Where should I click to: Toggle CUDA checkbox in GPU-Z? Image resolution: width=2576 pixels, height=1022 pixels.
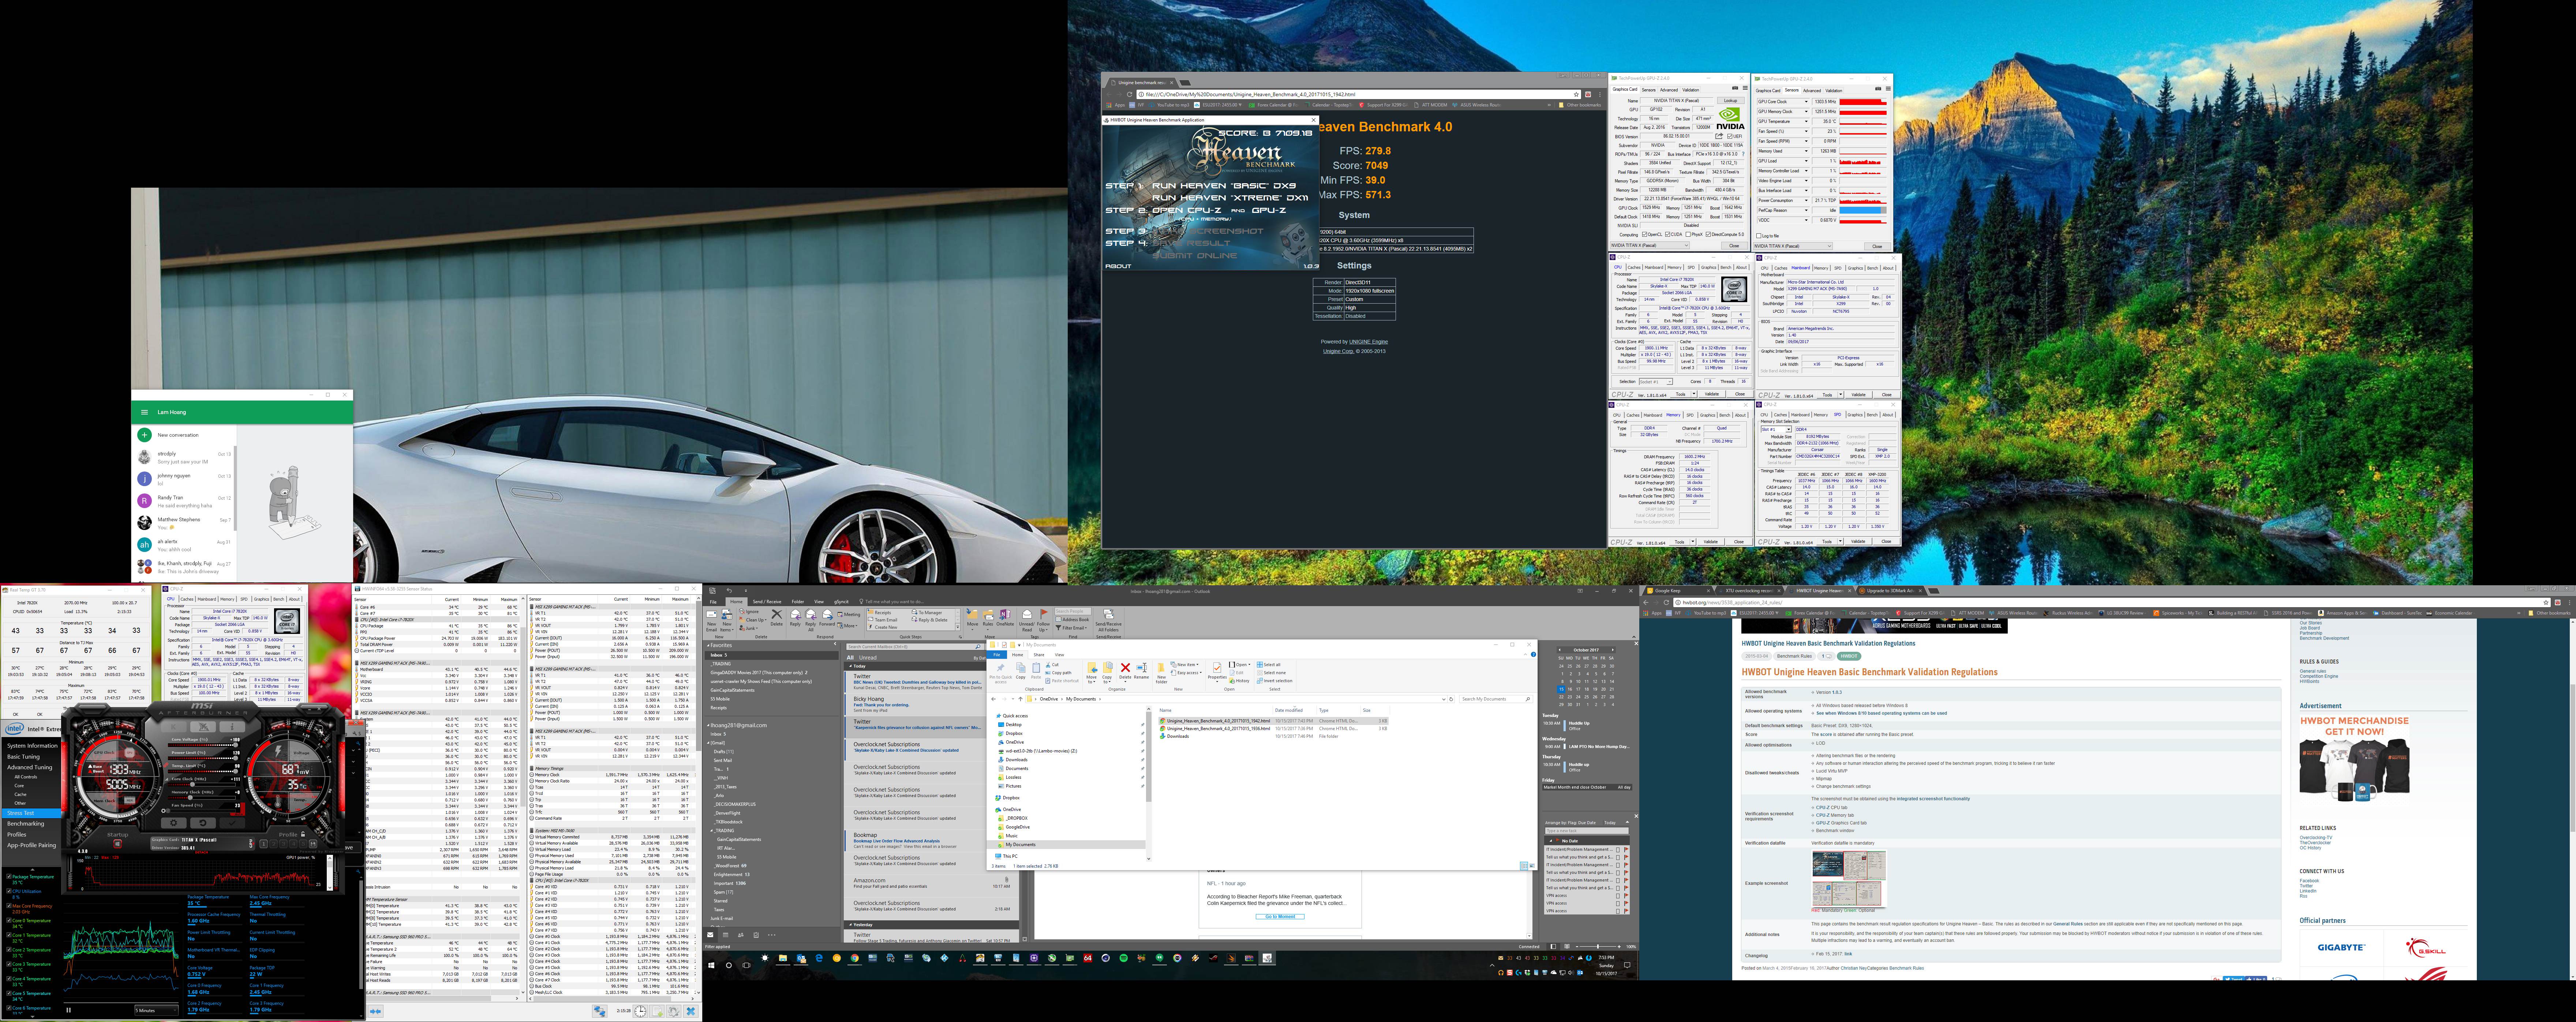tap(1668, 234)
